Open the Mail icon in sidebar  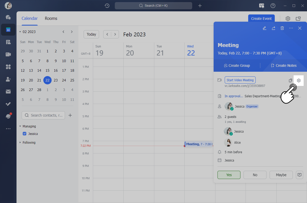(x=8, y=92)
